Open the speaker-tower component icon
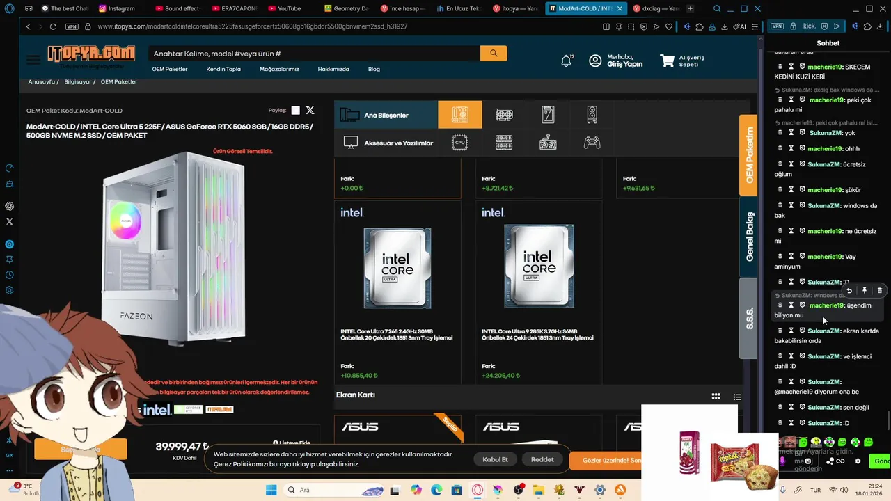The height and width of the screenshot is (501, 891). [x=592, y=115]
